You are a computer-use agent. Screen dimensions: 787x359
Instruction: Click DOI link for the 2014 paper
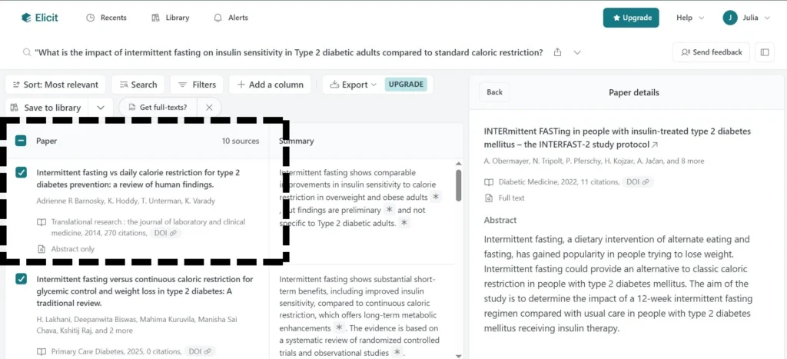click(165, 233)
